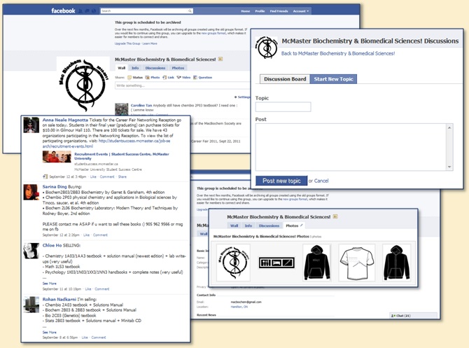This screenshot has height=348, width=469.
Task: Click the Topic input field
Action: tap(283, 107)
